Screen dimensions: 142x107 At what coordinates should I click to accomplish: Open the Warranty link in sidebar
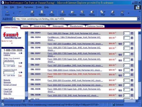point(7,82)
